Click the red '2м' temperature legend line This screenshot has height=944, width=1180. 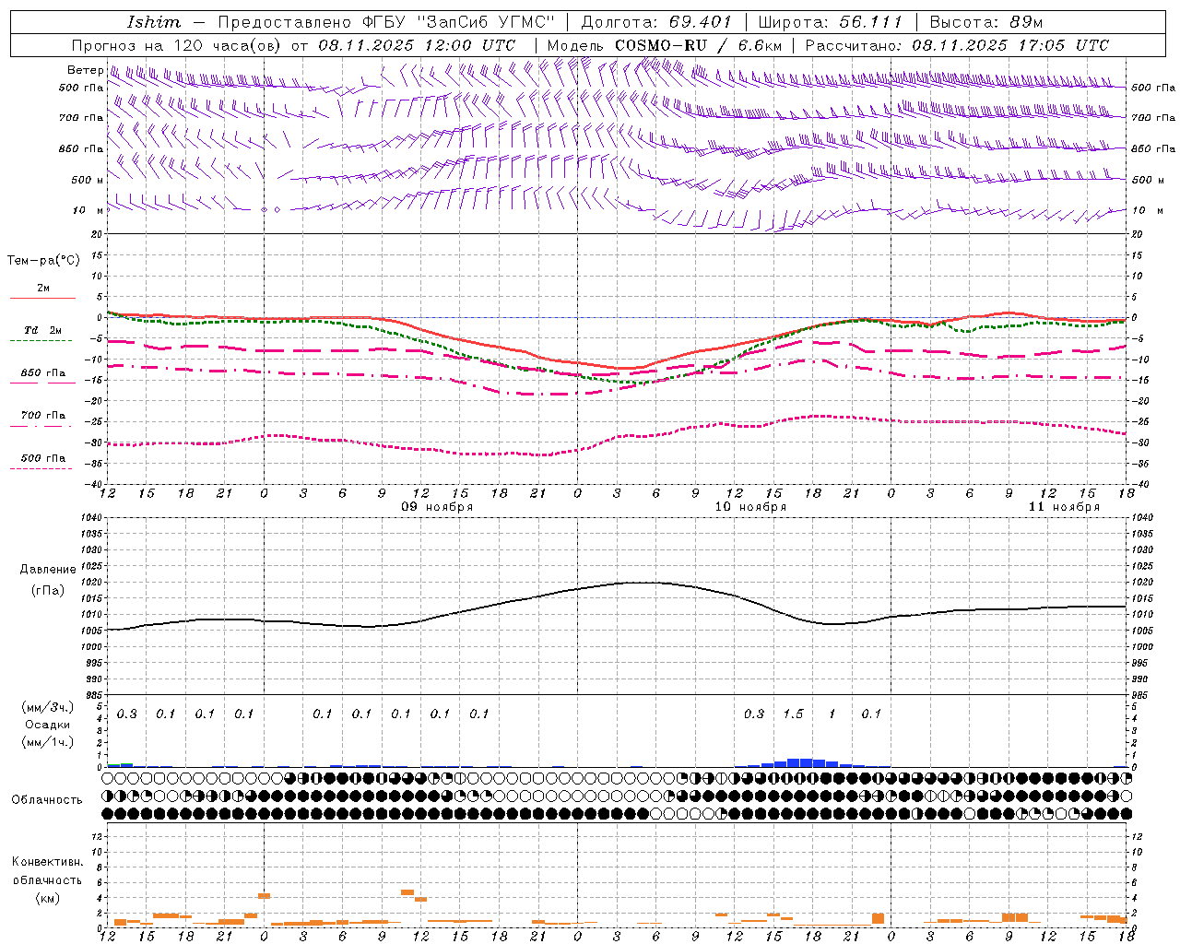42,298
